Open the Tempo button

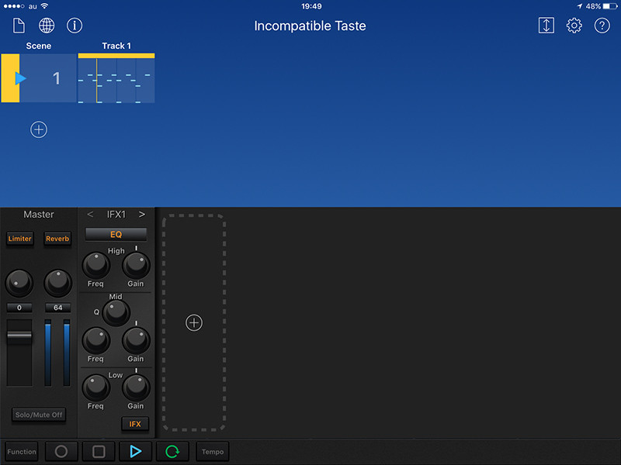tap(213, 452)
